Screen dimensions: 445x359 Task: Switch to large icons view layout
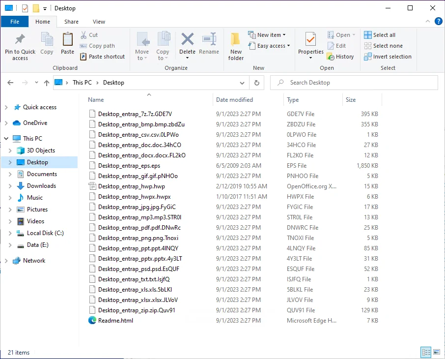(x=437, y=352)
